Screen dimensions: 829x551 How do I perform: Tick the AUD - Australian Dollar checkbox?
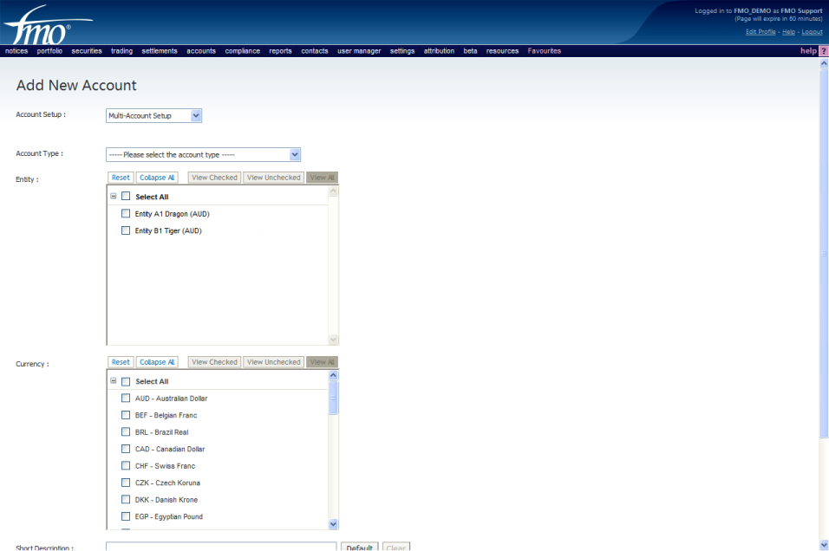(126, 399)
